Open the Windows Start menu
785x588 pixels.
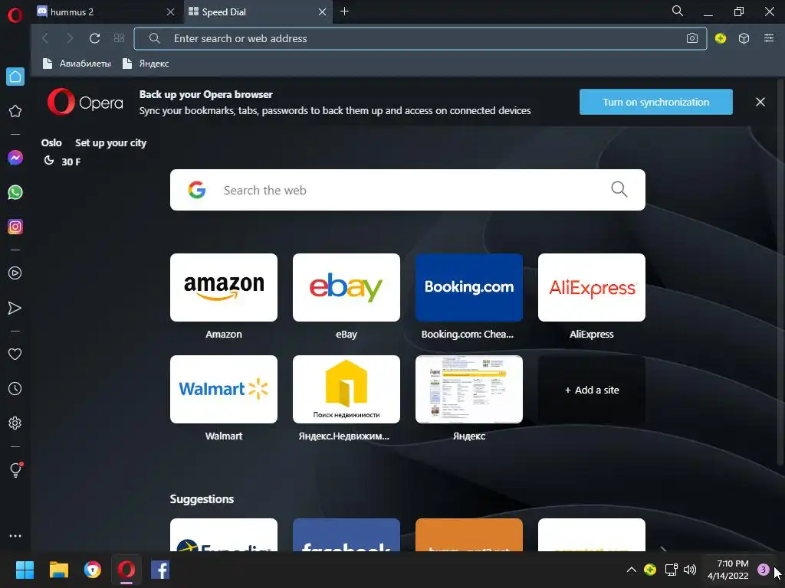click(x=25, y=570)
